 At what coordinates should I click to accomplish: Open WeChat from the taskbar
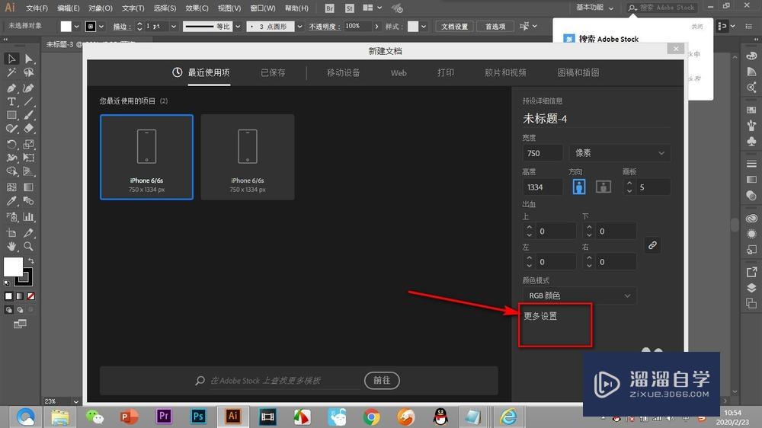point(94,417)
